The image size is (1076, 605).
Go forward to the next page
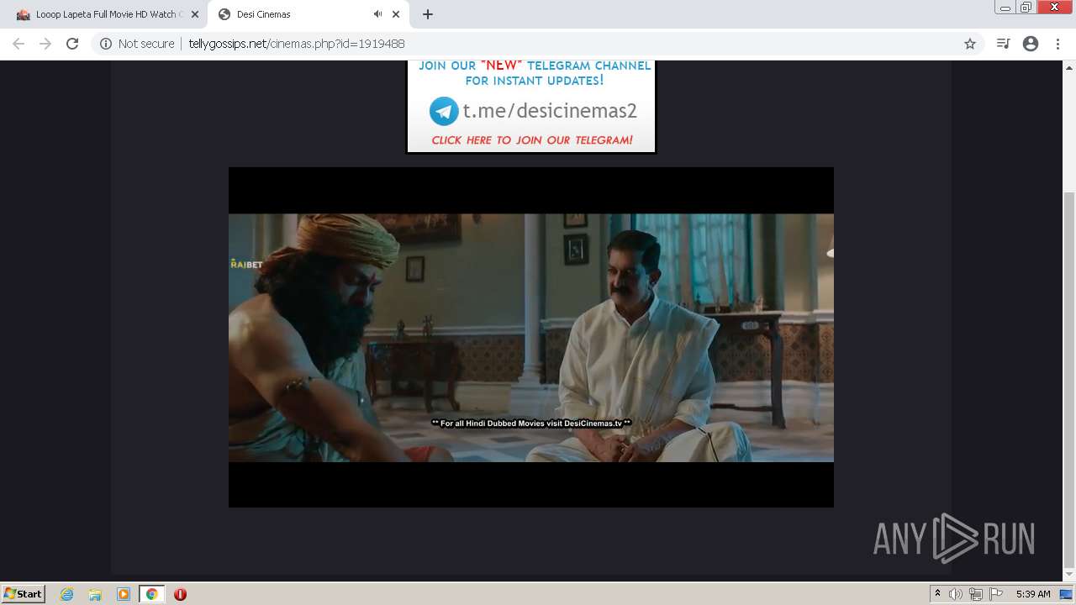coord(45,44)
